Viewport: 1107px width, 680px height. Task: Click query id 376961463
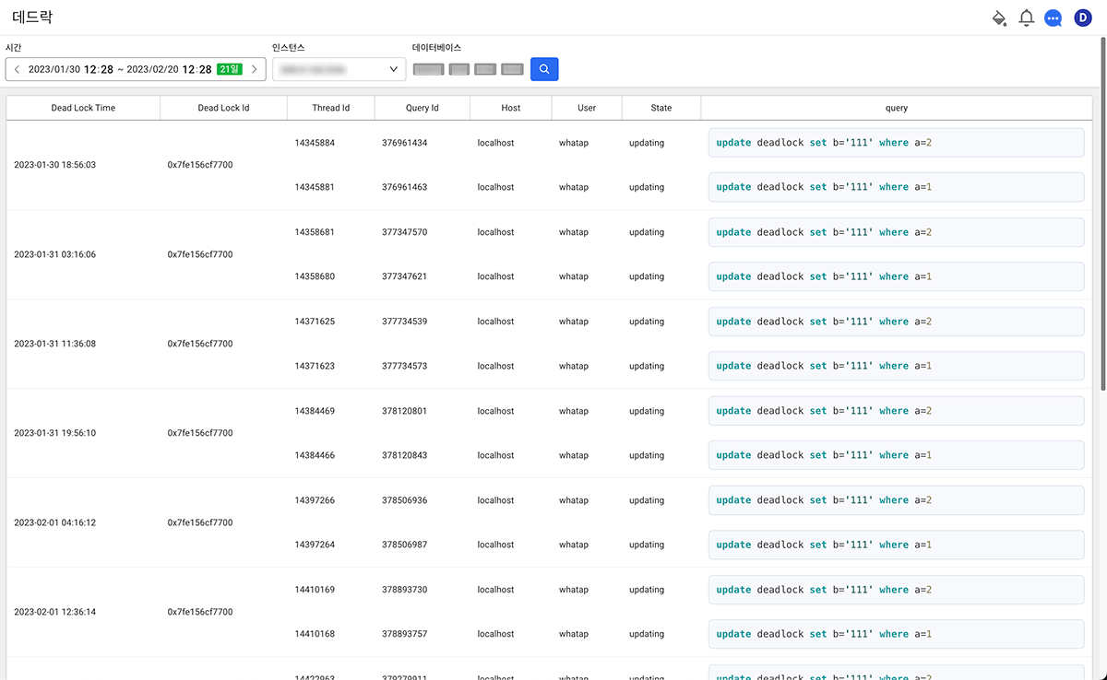pos(404,187)
